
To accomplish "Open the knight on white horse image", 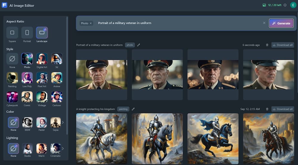I will 102,138.
